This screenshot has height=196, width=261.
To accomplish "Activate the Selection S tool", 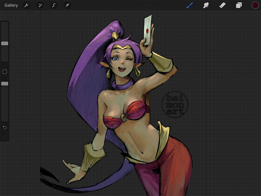I will pyautogui.click(x=54, y=5).
